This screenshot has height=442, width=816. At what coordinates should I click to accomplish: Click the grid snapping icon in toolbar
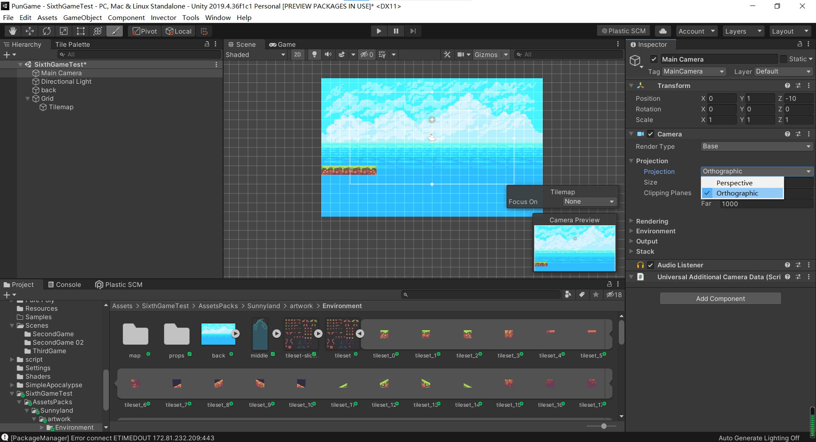pyautogui.click(x=204, y=31)
